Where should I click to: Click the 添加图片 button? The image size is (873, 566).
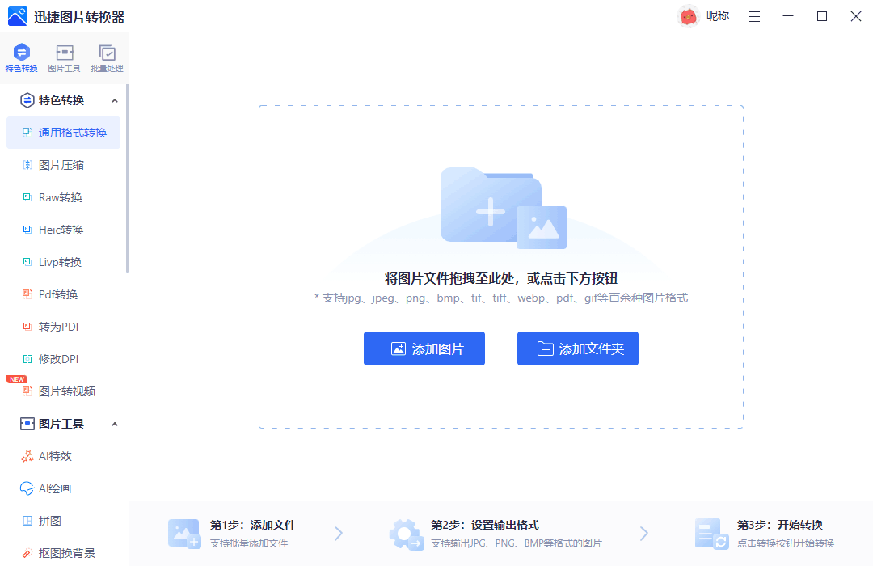click(x=424, y=348)
